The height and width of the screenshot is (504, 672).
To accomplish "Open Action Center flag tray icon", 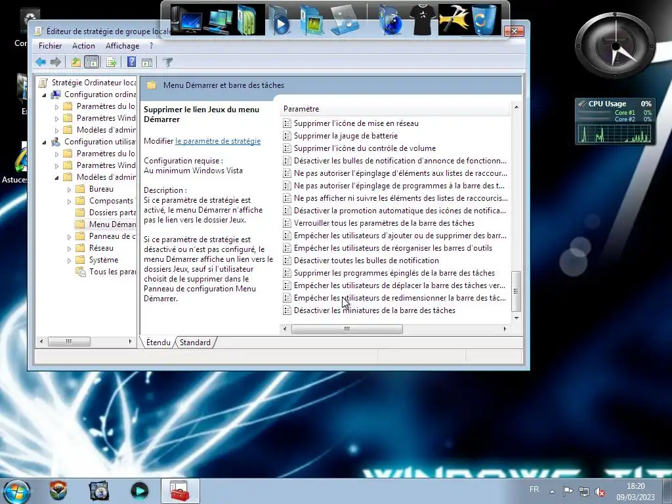I will tap(568, 491).
